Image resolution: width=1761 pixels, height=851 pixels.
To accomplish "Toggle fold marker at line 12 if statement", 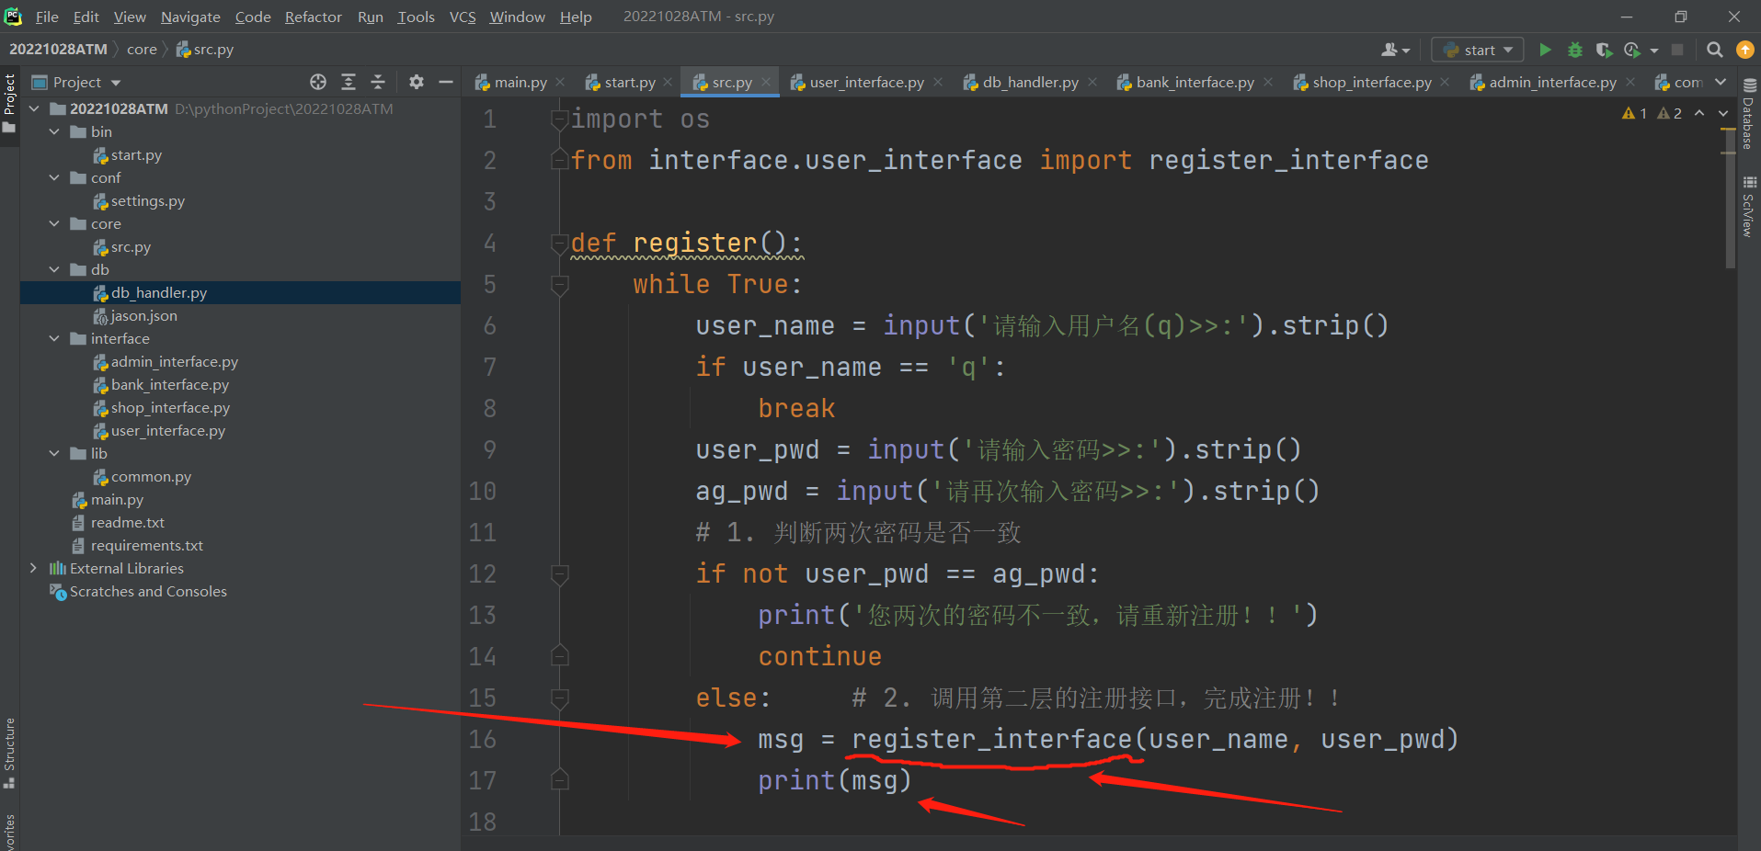I will coord(559,574).
